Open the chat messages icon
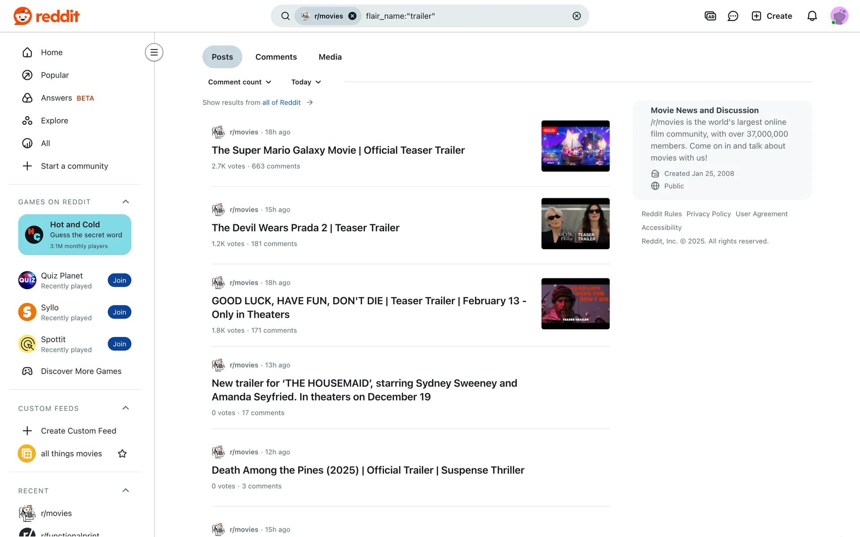The image size is (860, 537). click(733, 16)
